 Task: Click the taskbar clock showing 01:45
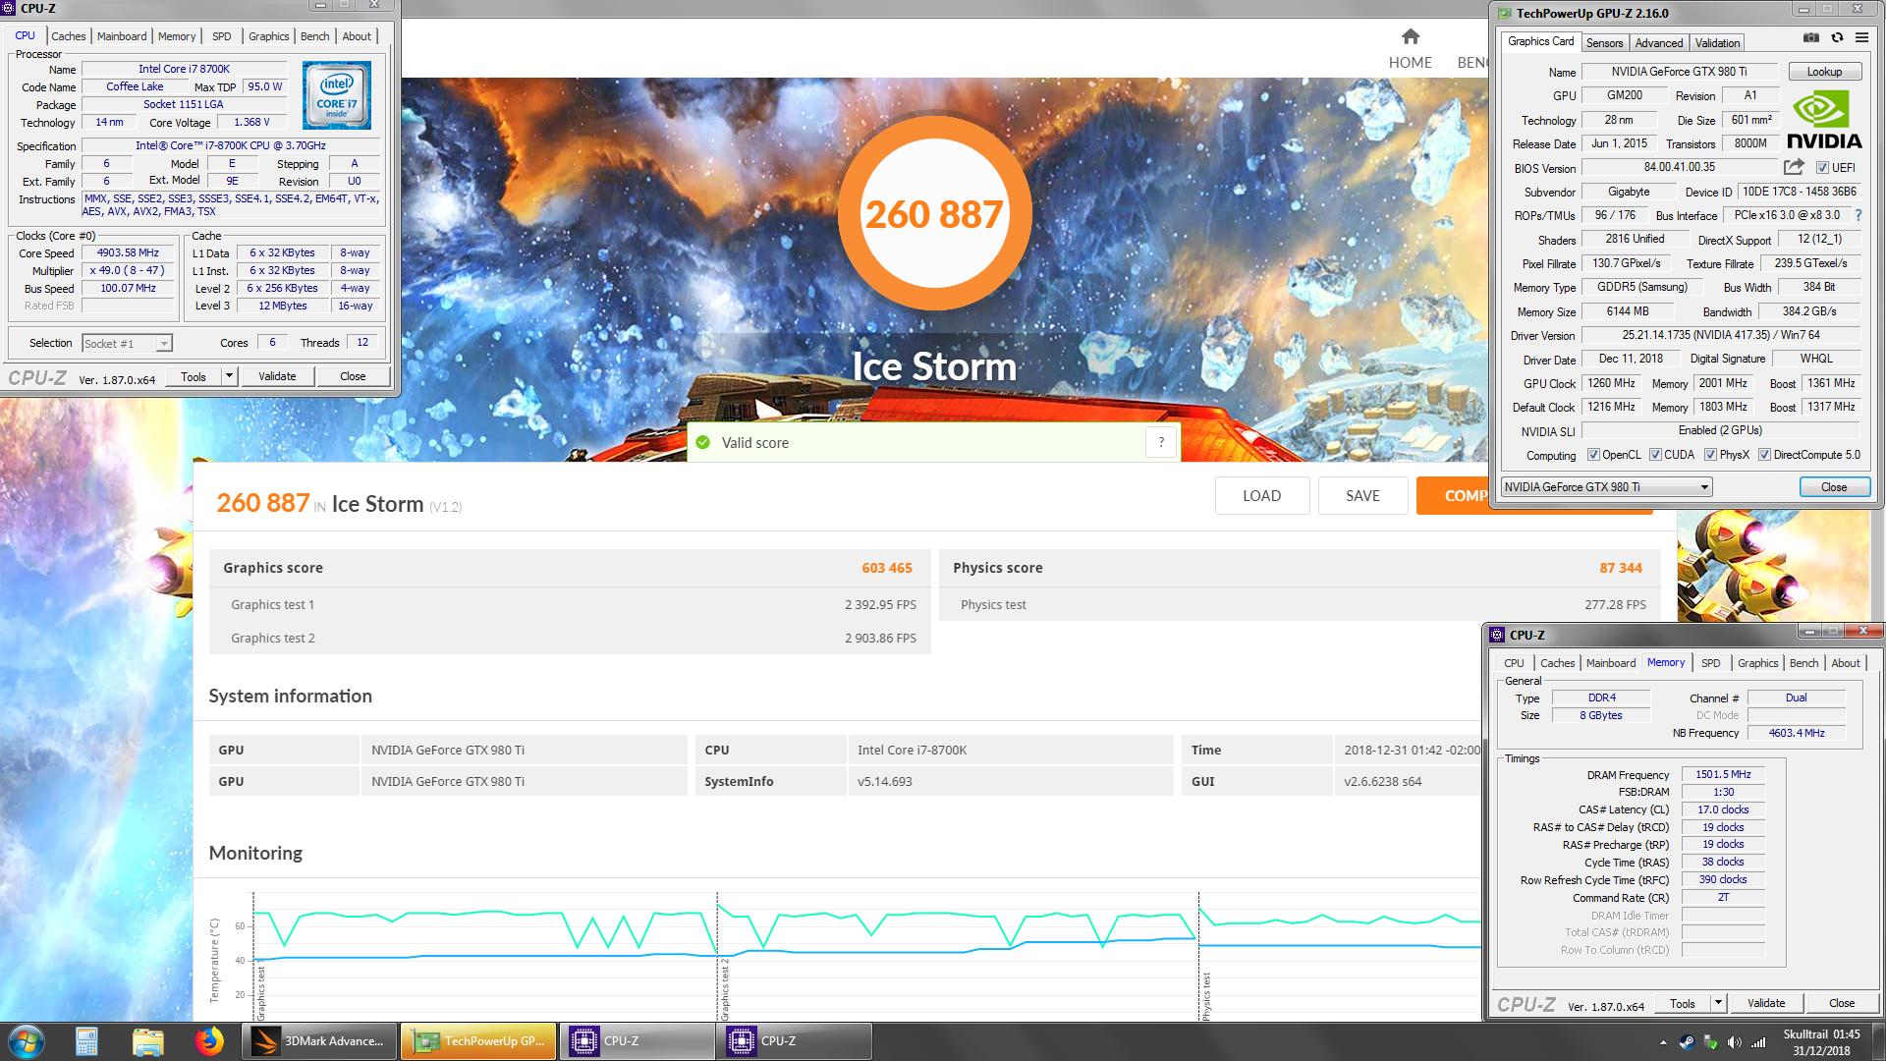coord(1821,1041)
